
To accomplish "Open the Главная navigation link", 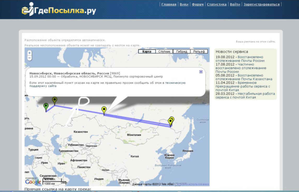I will pyautogui.click(x=169, y=4).
